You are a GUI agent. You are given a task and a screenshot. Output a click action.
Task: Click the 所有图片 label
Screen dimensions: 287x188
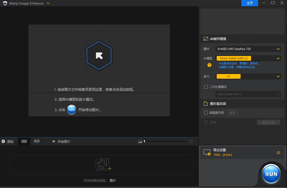pyautogui.click(x=64, y=141)
